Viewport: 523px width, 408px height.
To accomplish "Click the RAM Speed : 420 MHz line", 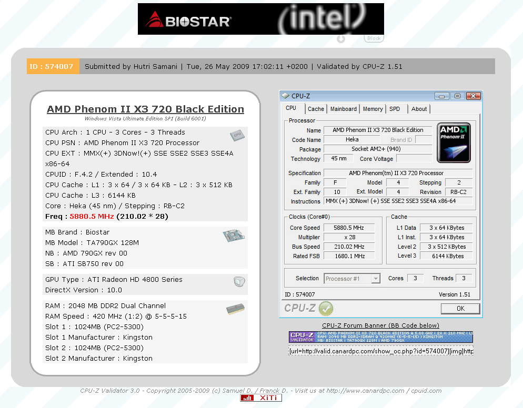I will [116, 317].
